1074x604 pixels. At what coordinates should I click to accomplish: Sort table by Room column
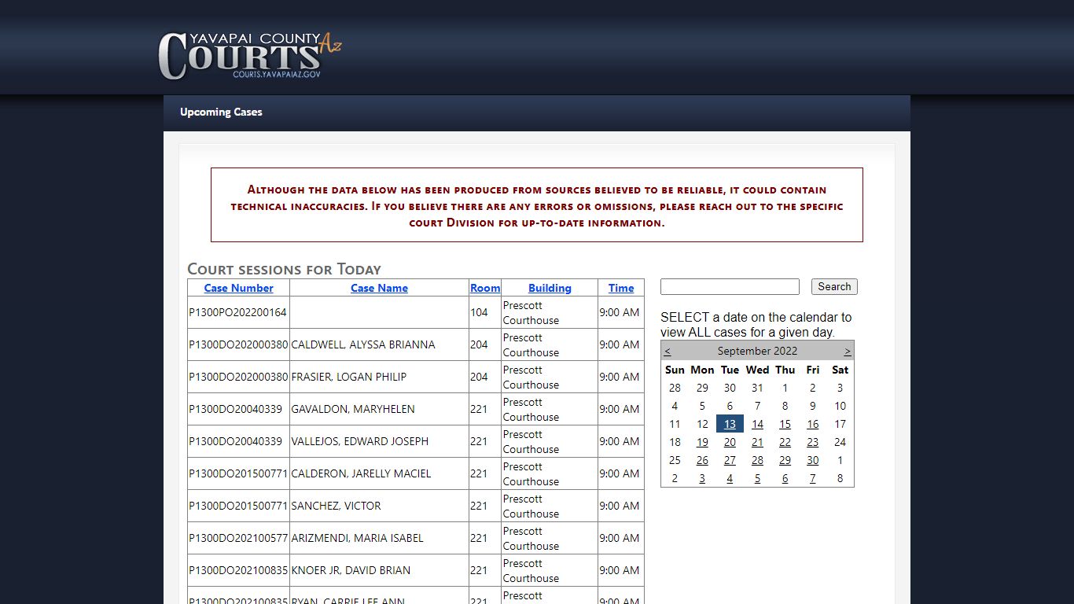point(485,288)
